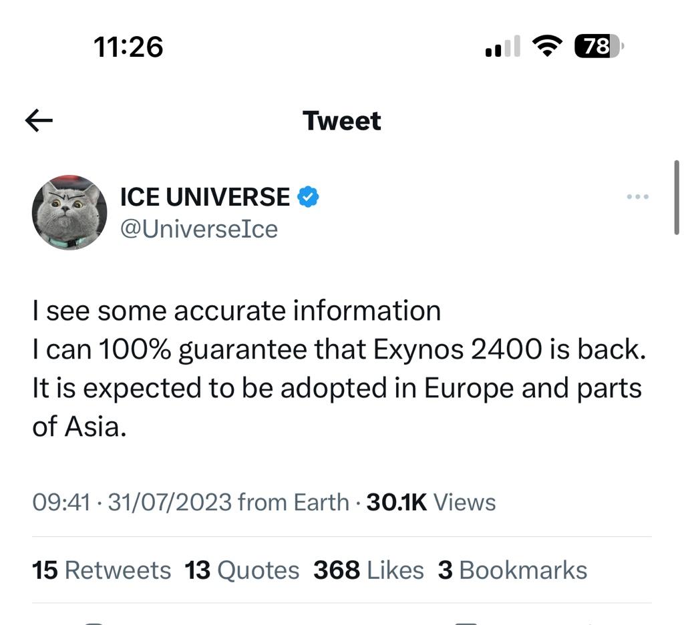Open the ICE UNIVERSE display name
Screen dimensions: 684x625
pyautogui.click(x=205, y=197)
